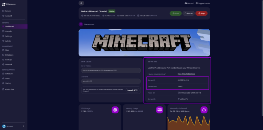Click the Settings gear sidebar icon
This screenshot has height=130, width=263.
point(3,36)
